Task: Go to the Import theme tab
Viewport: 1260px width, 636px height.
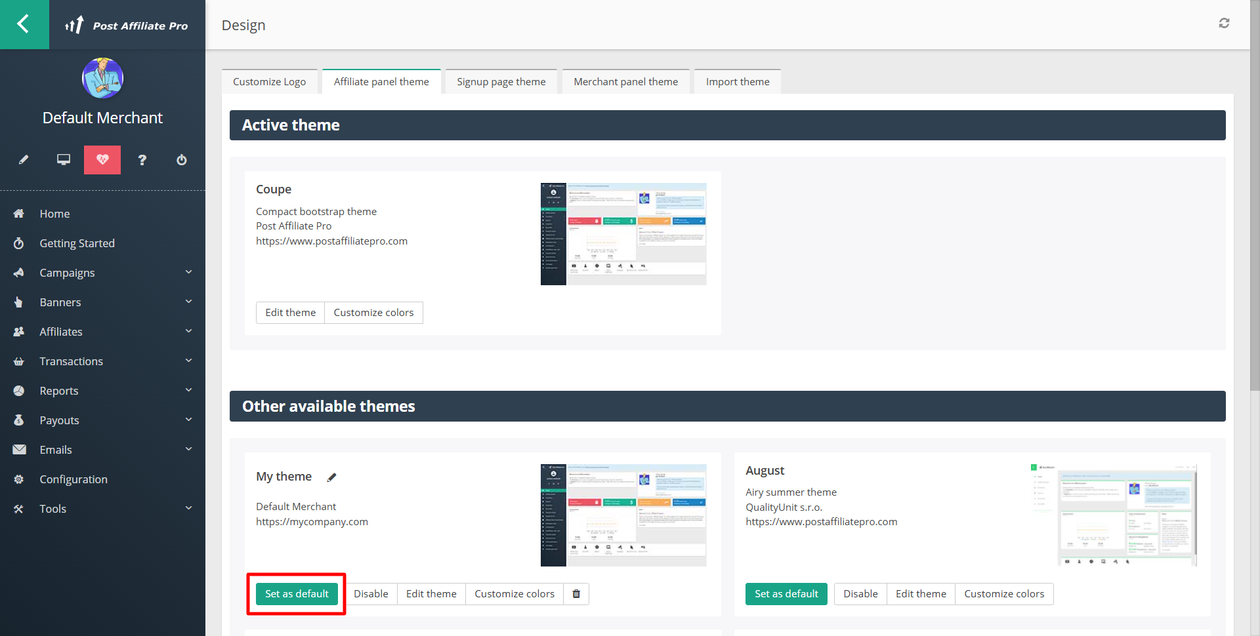Action: 738,81
